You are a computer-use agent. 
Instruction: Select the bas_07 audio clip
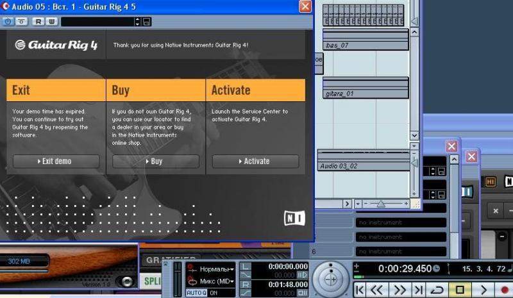366,39
